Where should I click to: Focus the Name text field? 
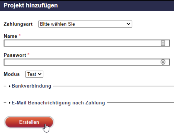click(x=87, y=43)
